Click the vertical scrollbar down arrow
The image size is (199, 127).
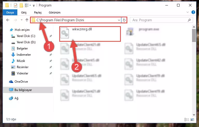pyautogui.click(x=194, y=115)
